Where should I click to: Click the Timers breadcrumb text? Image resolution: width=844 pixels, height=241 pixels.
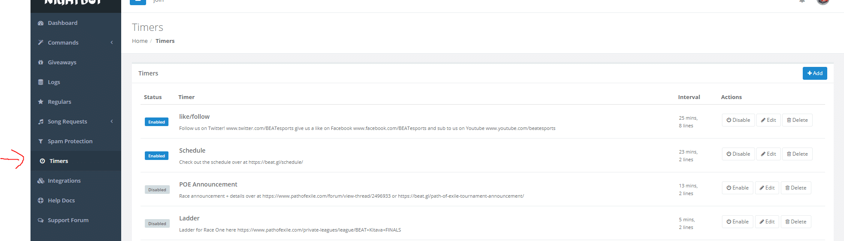(165, 41)
